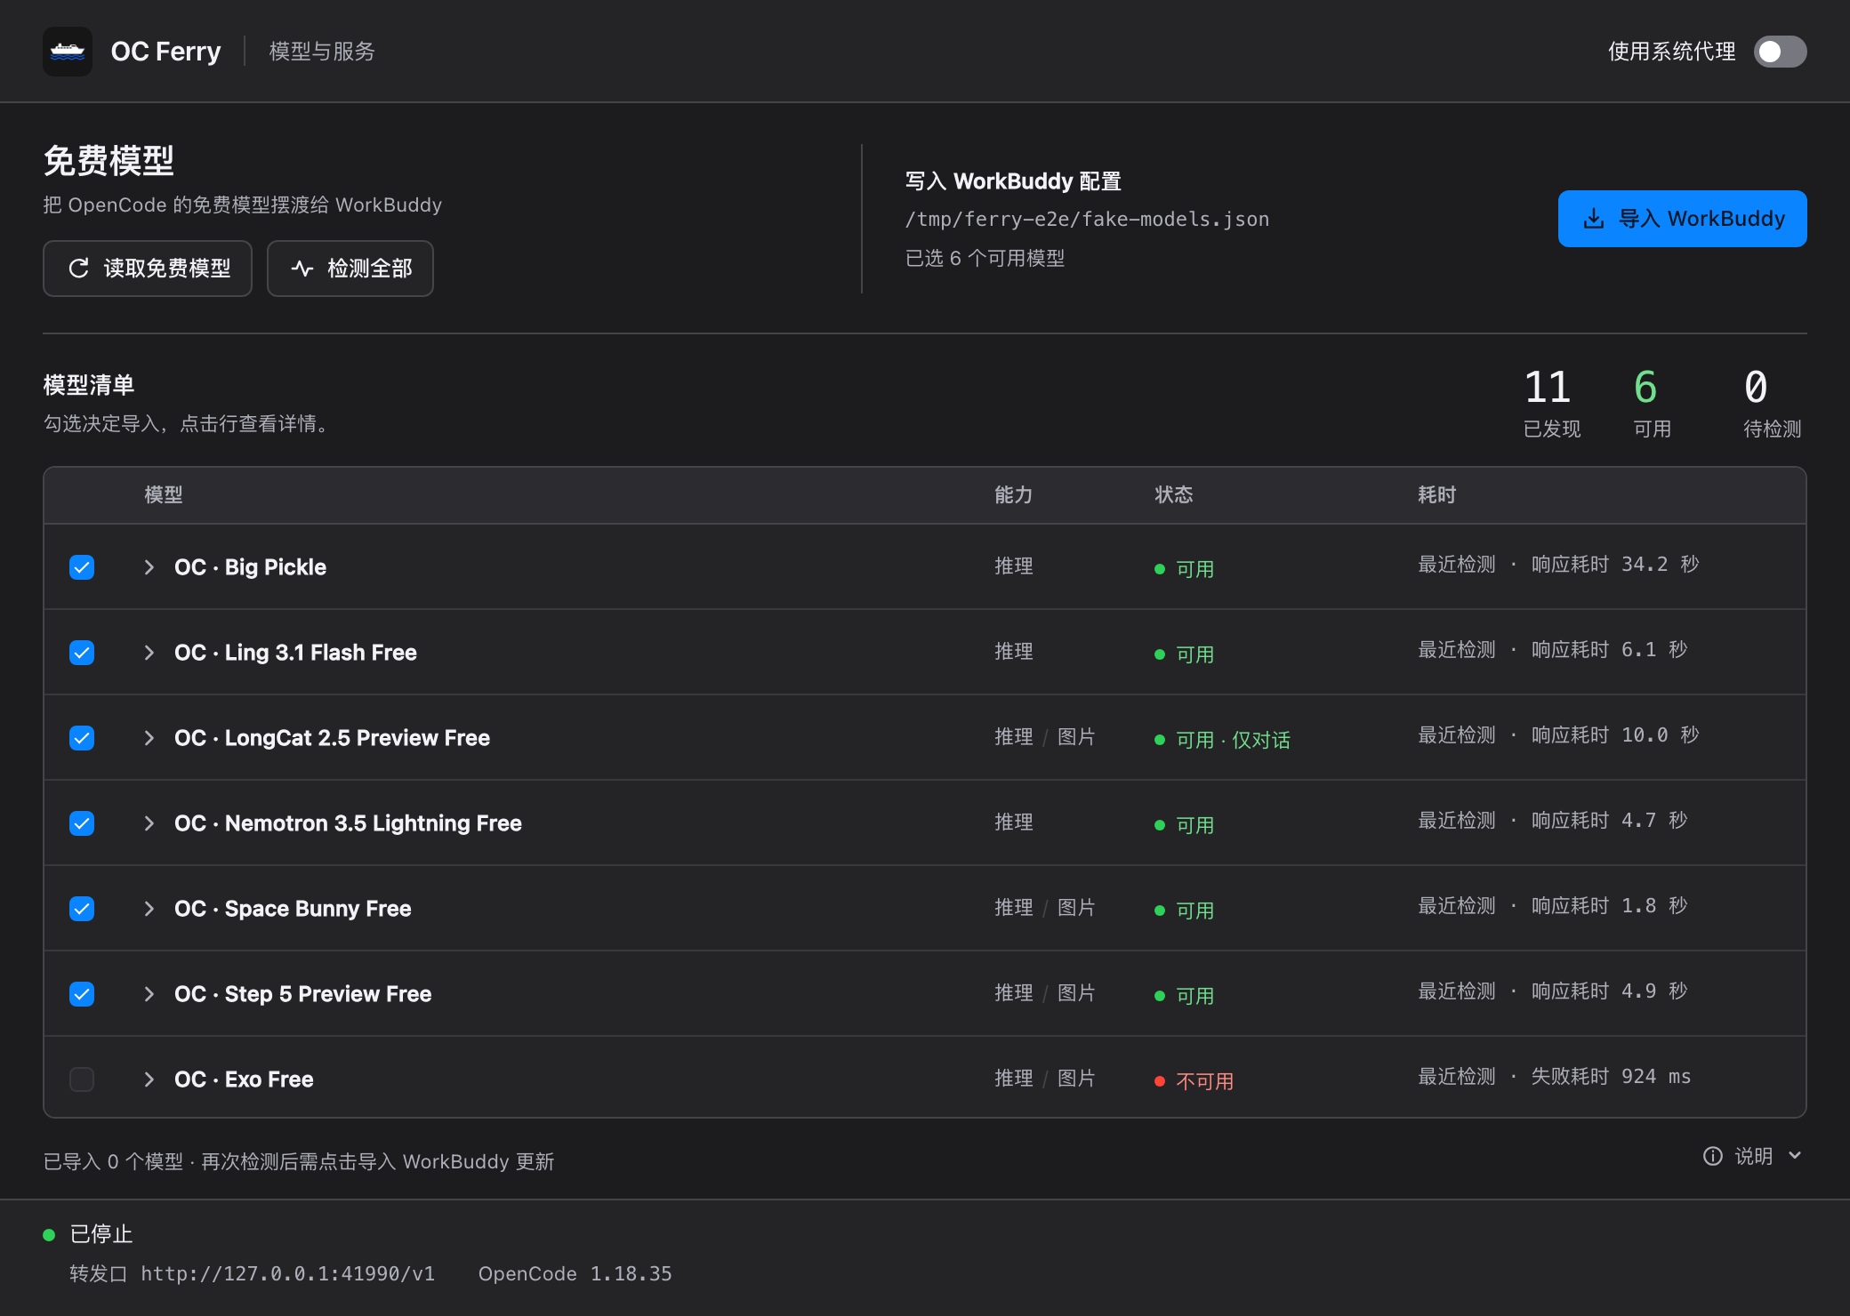This screenshot has height=1316, width=1850.
Task: Click the http://127.0.0.1:41990/v1 forwarding address
Action: pyautogui.click(x=288, y=1274)
